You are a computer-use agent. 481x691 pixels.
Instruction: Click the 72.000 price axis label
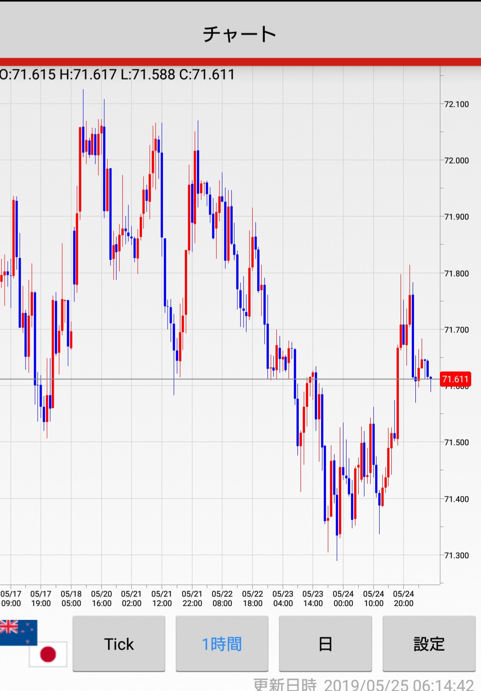pos(456,160)
